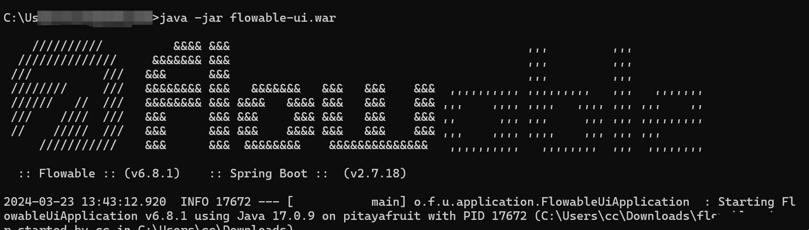Click the o.f.u.application.FlowableUiApplication logger name
This screenshot has height=230, width=809.
pos(551,202)
